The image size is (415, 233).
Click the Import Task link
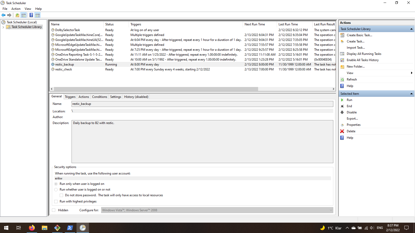[356, 48]
